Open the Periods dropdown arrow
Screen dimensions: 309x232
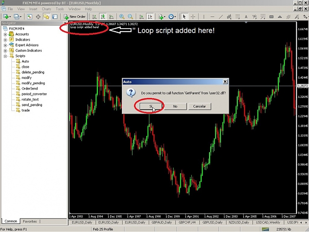(175, 17)
